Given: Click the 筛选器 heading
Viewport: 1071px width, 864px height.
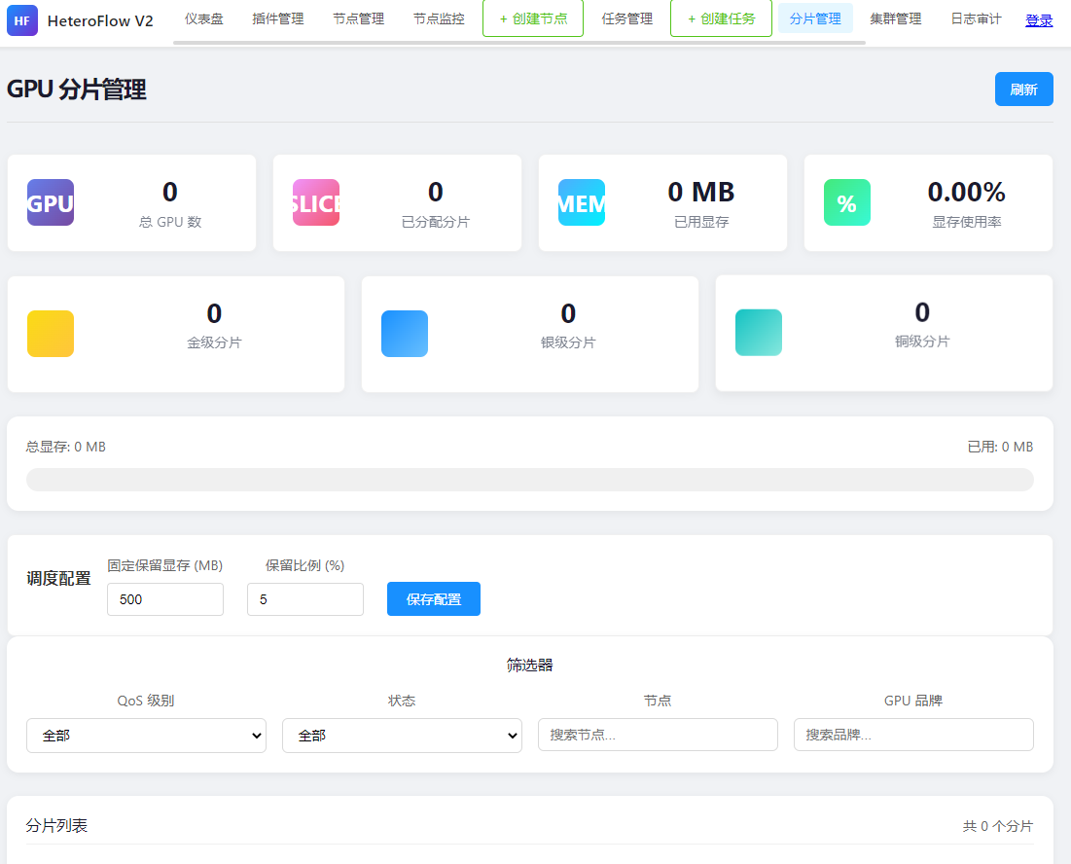Looking at the screenshot, I should (530, 665).
